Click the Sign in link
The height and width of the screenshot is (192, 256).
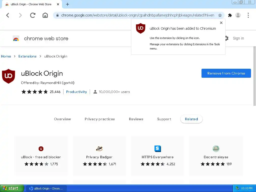pyautogui.click(x=238, y=38)
